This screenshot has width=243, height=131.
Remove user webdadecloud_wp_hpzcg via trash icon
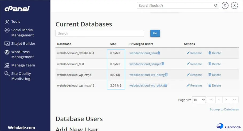[166, 75]
